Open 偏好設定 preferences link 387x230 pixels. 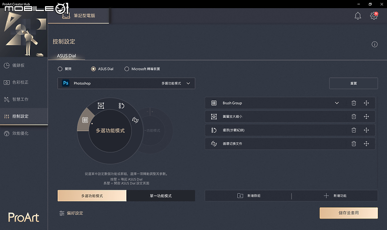click(71, 213)
